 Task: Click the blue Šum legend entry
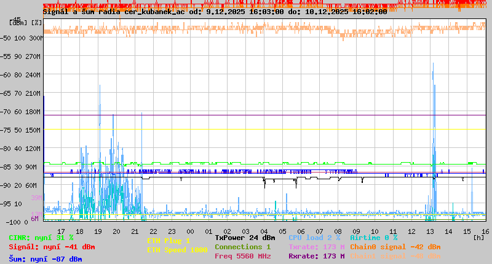click(46, 258)
